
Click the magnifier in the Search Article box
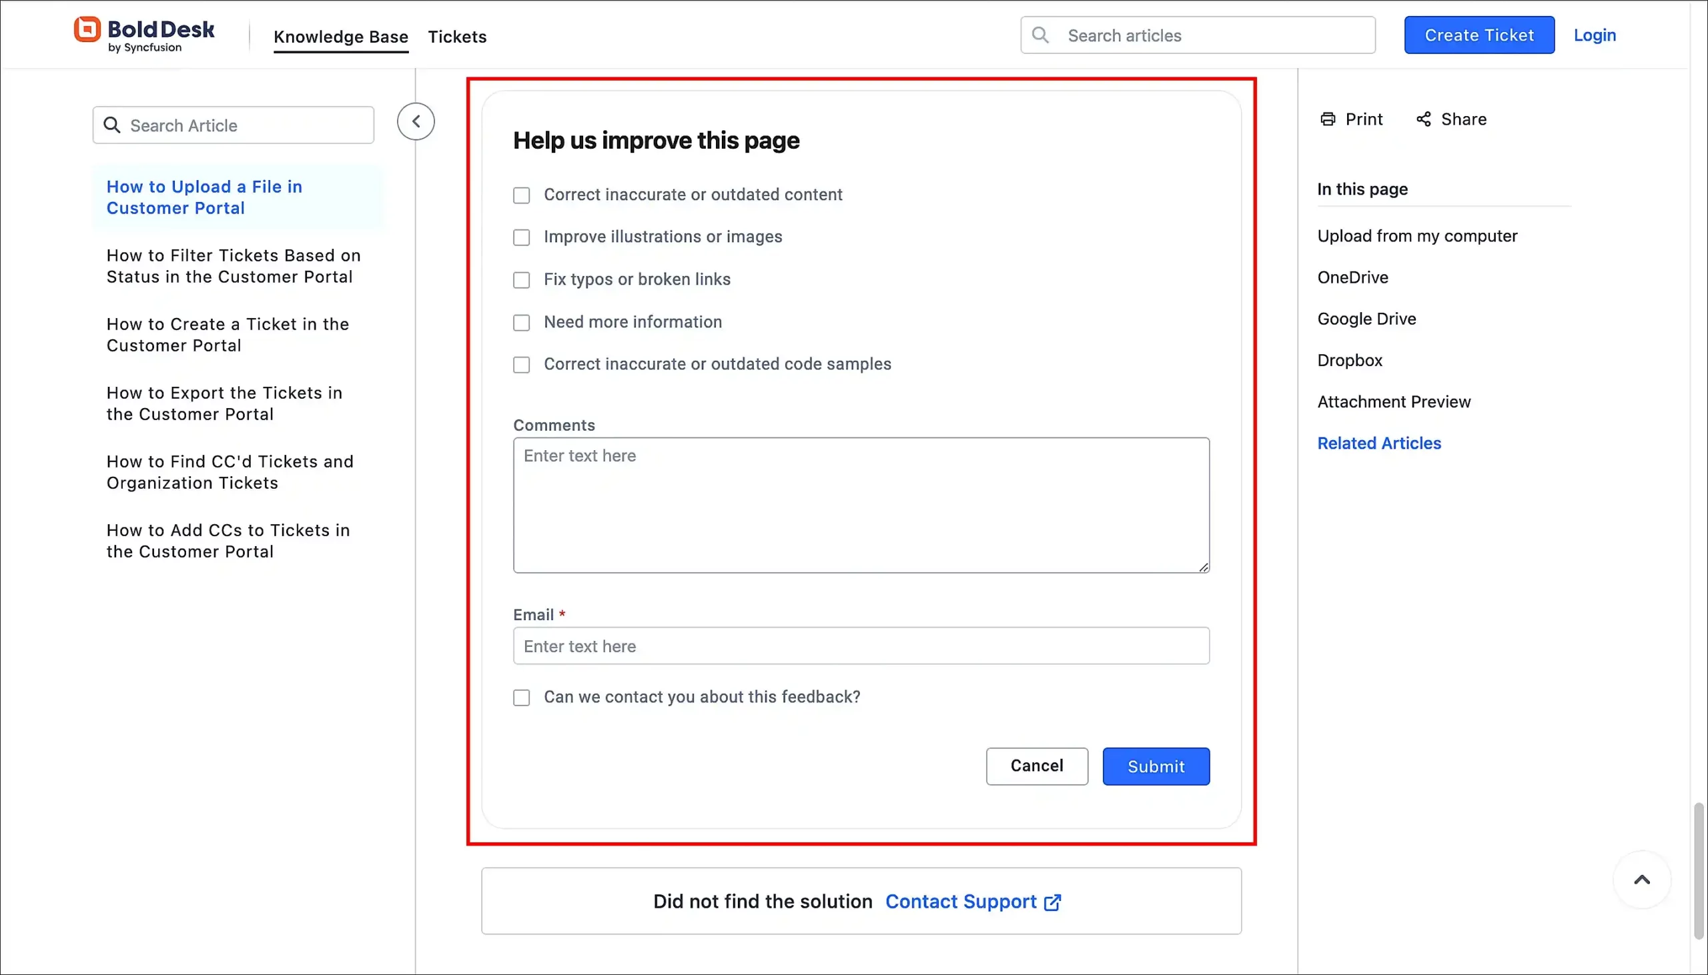point(112,125)
